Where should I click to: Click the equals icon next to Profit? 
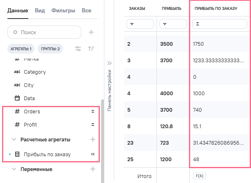coord(93,124)
